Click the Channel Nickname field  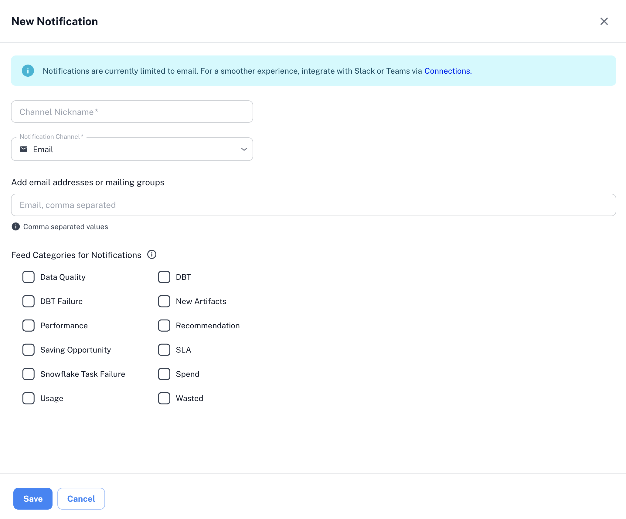132,112
